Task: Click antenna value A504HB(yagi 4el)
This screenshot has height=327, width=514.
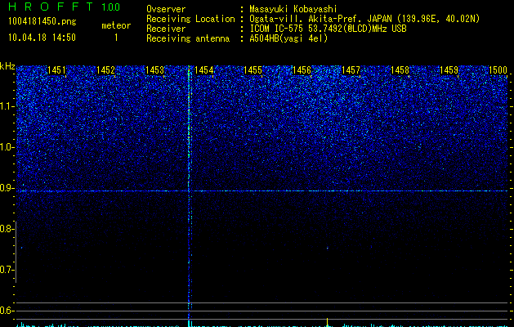Action: 288,38
